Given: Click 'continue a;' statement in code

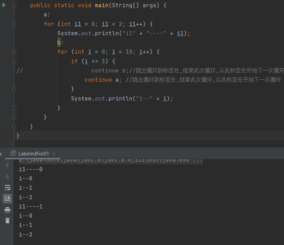Looking at the screenshot, I should 103,80.
